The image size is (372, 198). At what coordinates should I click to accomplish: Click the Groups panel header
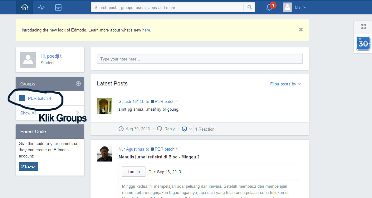50,84
